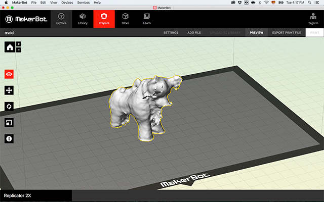Select the Move tool with four arrows
The image size is (324, 202).
9,90
